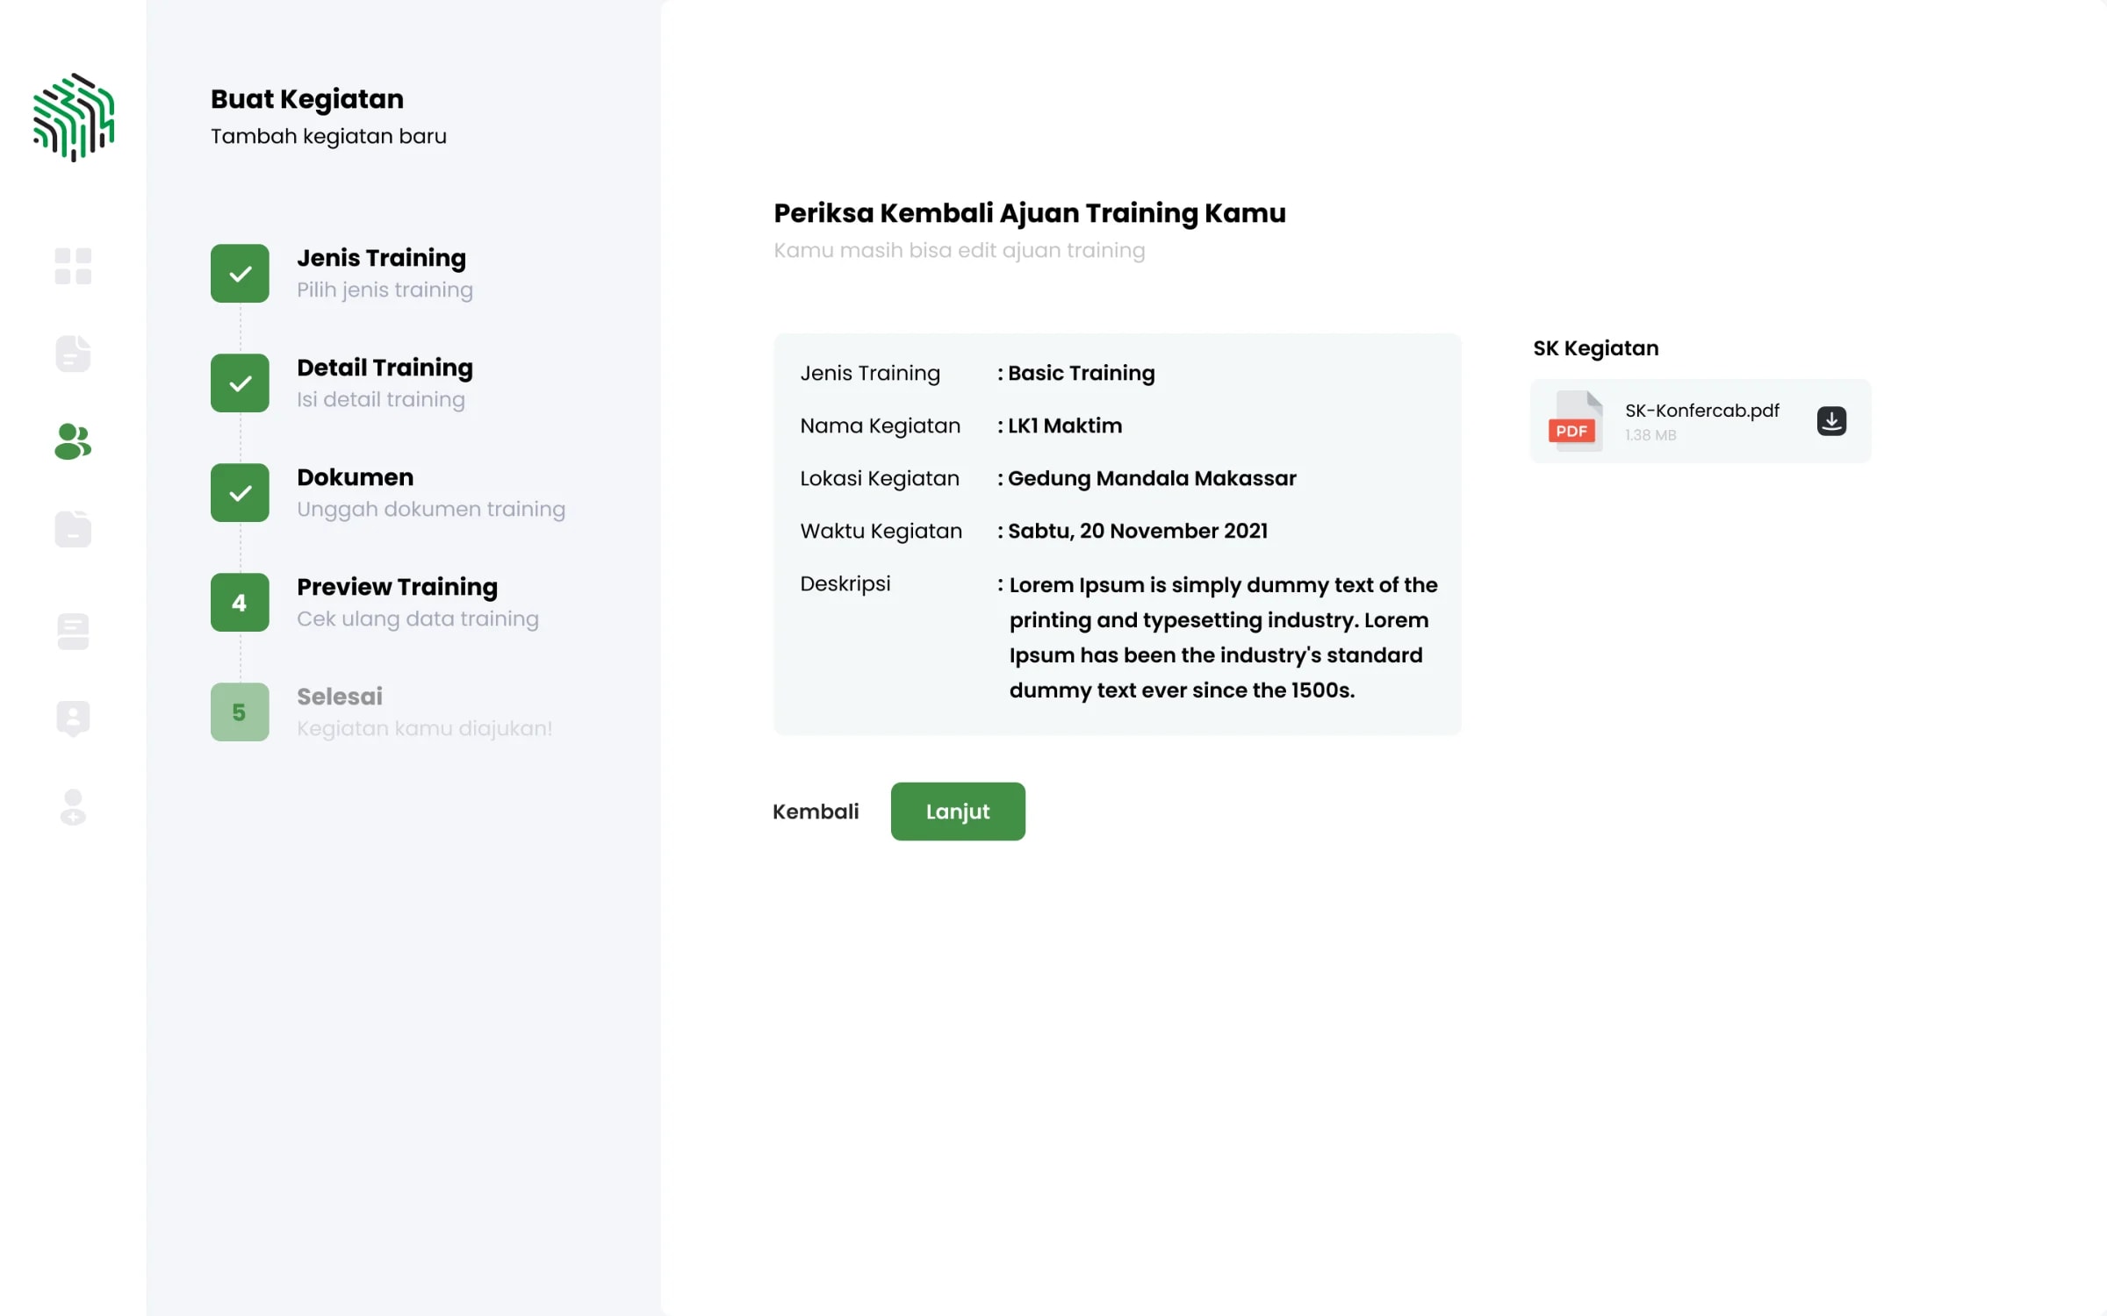This screenshot has width=2107, height=1316.
Task: Click the Jenis Training completed checkmark
Action: 240,274
